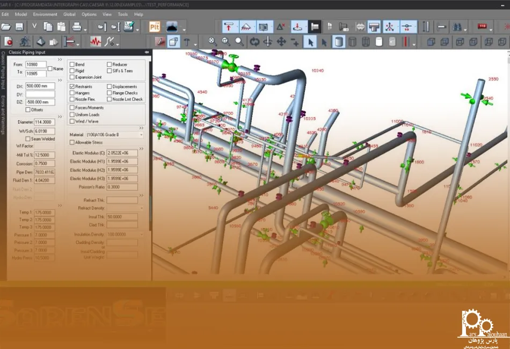510x349 pixels.
Task: Click the Print icon in the toolbar
Action: [77, 27]
